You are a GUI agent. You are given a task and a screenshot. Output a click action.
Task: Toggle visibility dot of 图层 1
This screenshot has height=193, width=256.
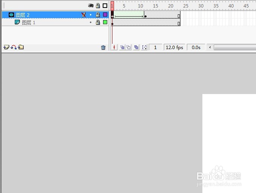[x=91, y=22]
